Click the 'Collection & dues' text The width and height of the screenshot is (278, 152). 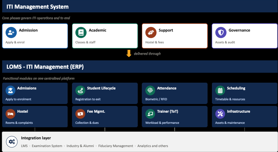[87, 123]
